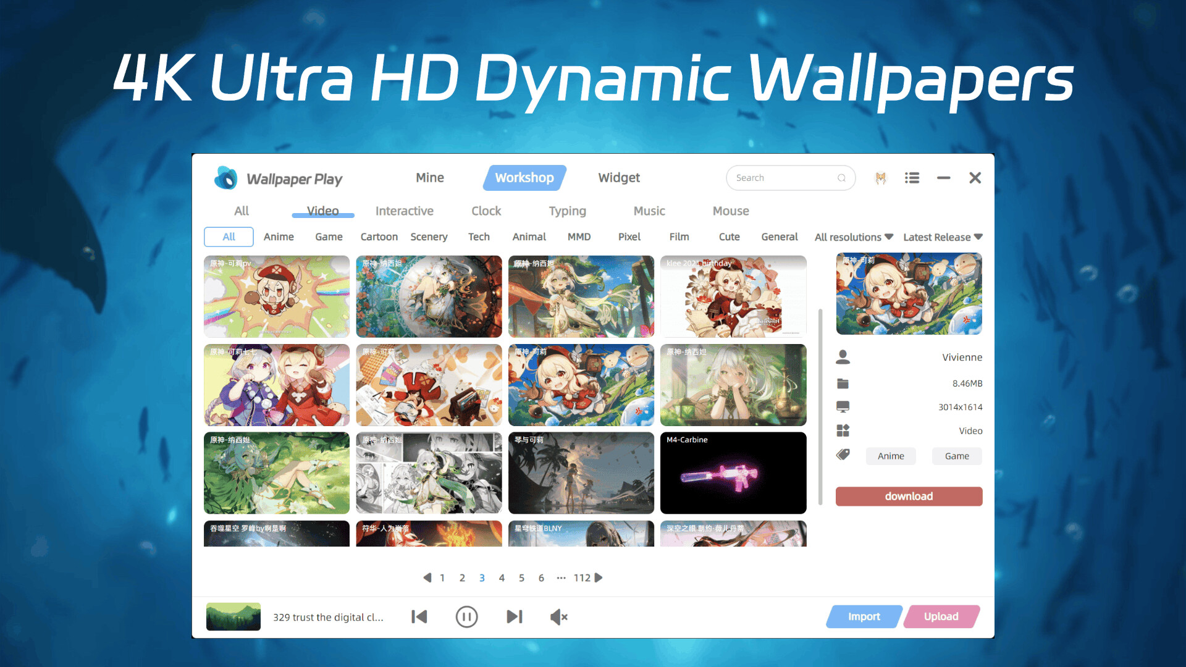Click the monitor icon beside the 3014x1614 resolution
Viewport: 1186px width, 667px height.
[844, 406]
